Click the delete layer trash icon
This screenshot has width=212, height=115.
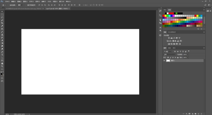tap(201, 114)
